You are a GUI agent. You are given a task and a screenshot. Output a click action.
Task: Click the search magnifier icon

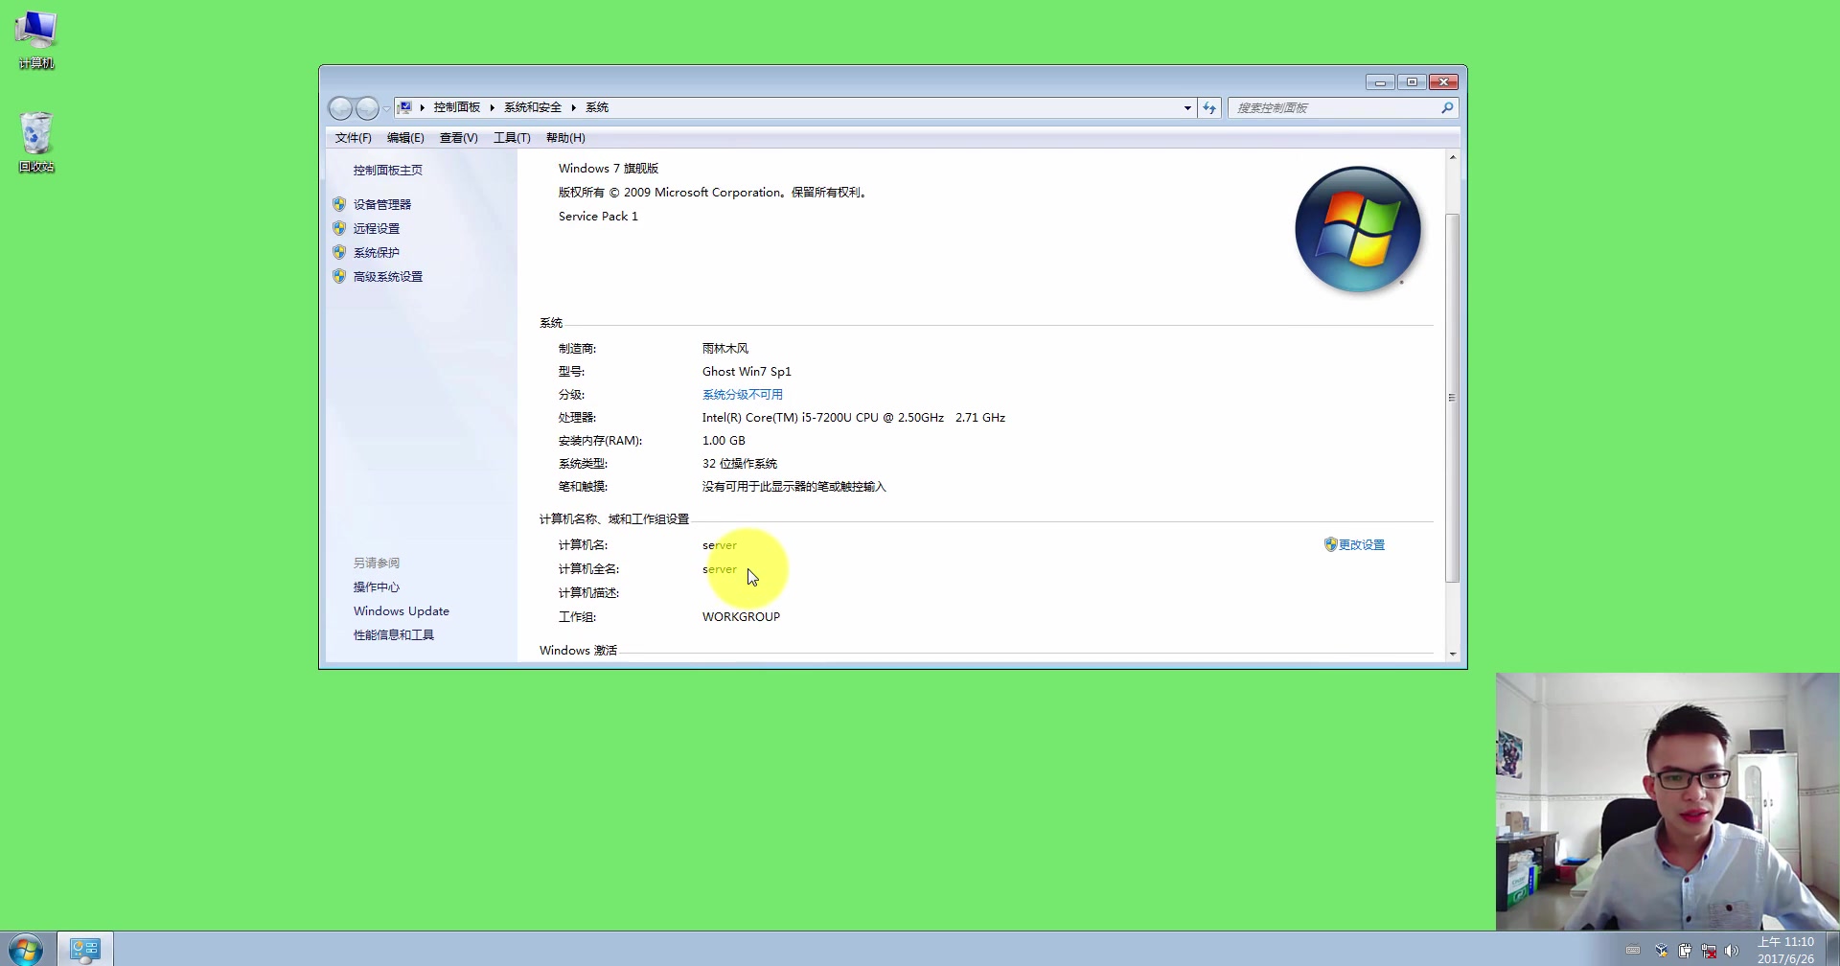(x=1447, y=107)
